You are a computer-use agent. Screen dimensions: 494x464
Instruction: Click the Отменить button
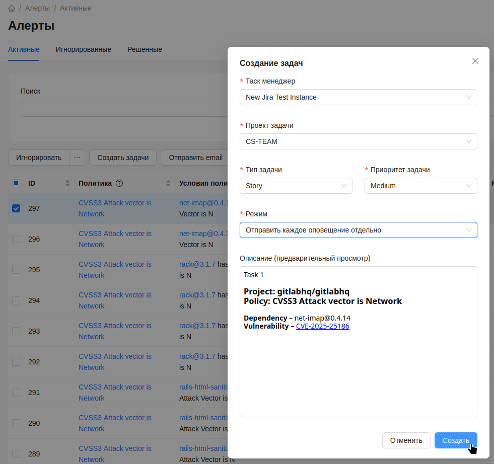[x=406, y=440]
